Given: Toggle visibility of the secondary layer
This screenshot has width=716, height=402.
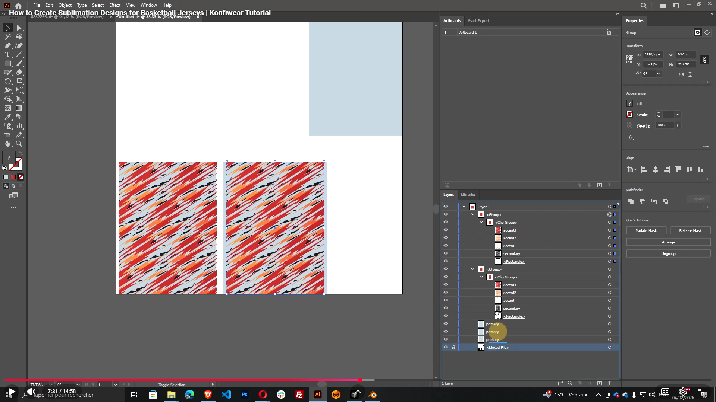Looking at the screenshot, I should [x=446, y=253].
